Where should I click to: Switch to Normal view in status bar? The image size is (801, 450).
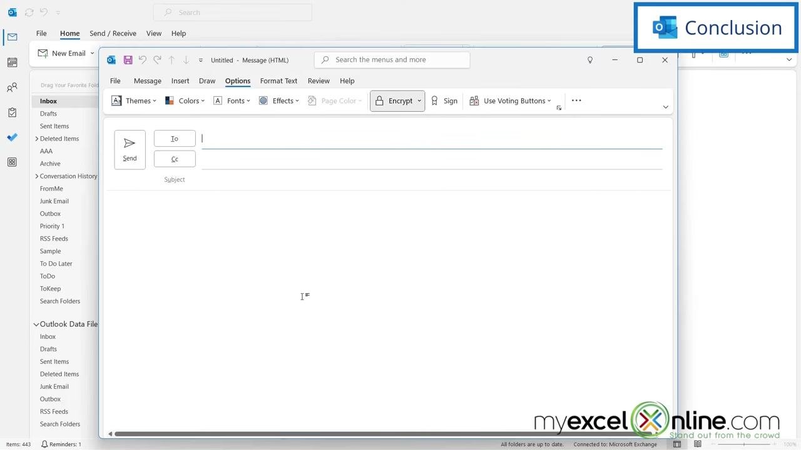pyautogui.click(x=677, y=444)
